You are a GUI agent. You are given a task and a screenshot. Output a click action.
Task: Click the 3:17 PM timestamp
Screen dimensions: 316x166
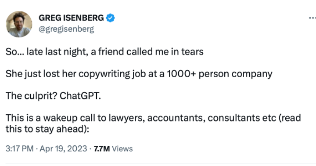[x=19, y=149]
